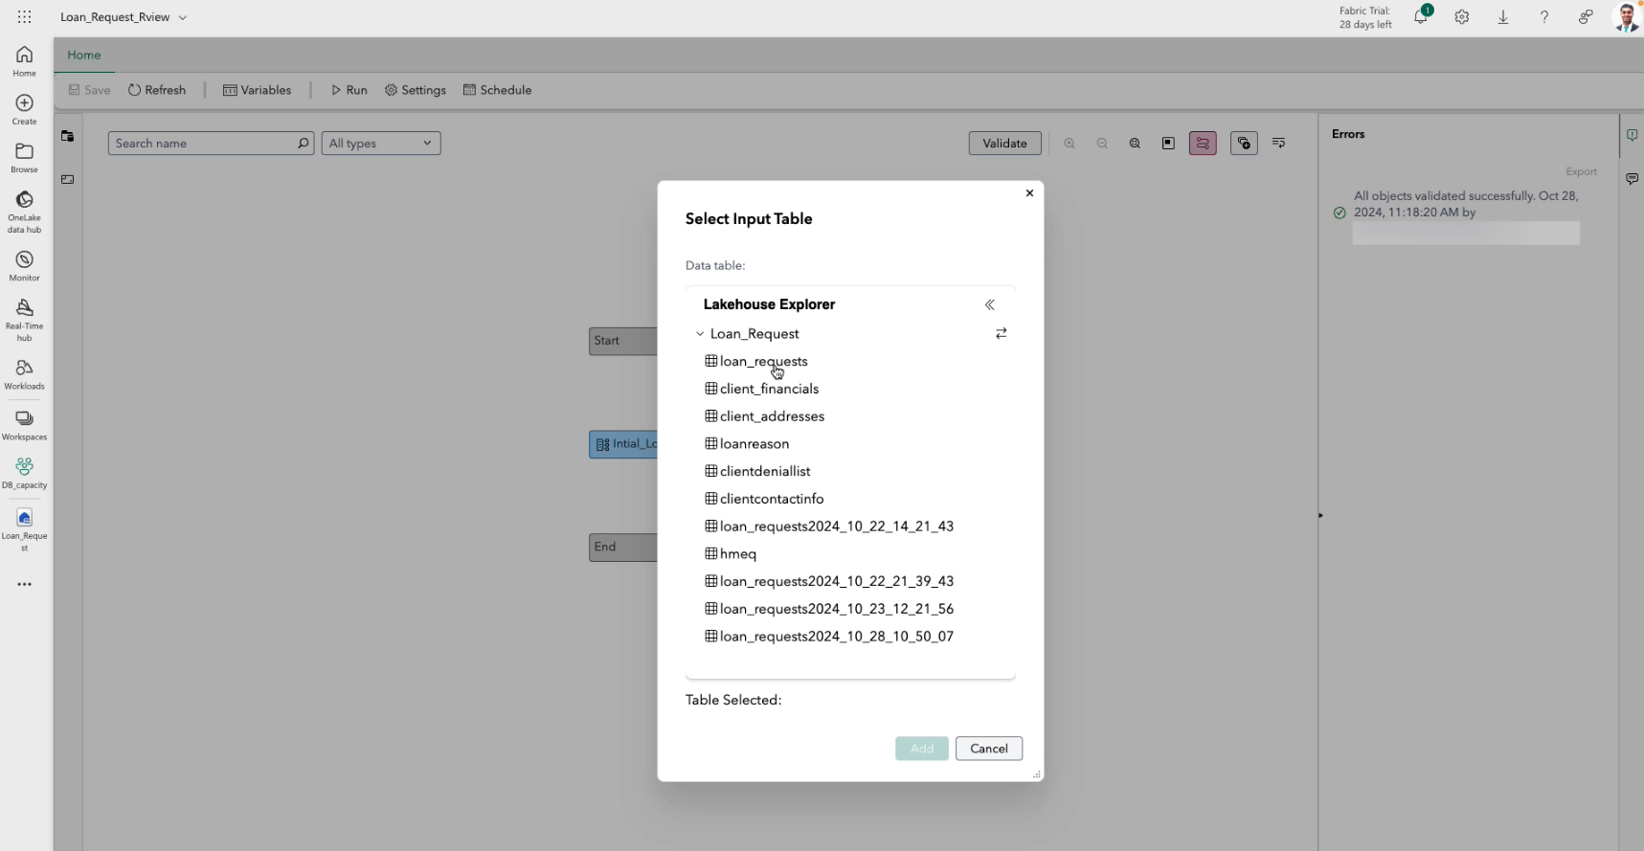Click the zoom in magnifier icon
The width and height of the screenshot is (1644, 851).
pos(1070,144)
